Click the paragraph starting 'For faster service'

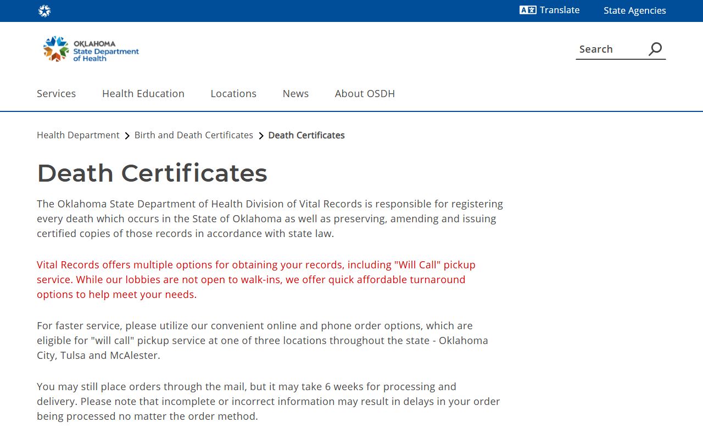263,340
